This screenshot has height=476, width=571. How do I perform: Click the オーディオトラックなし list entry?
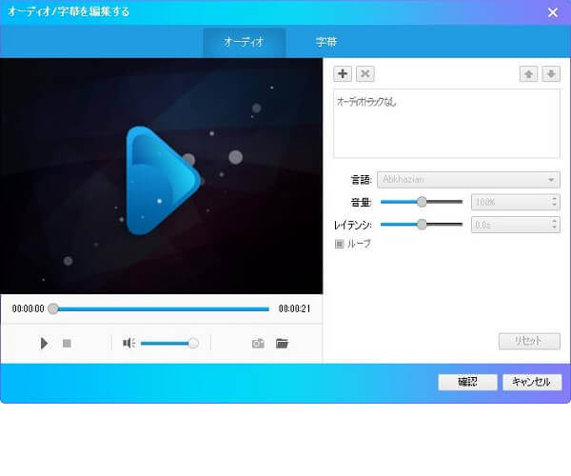point(366,102)
